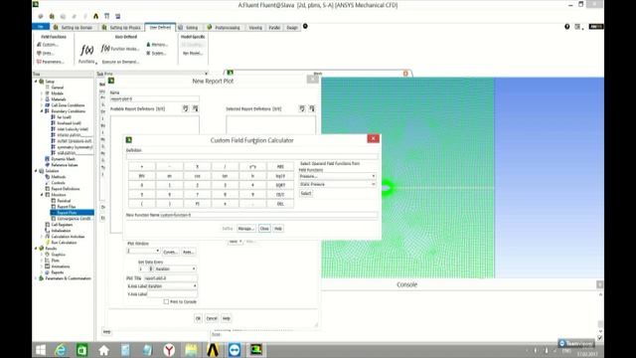The image size is (636, 358).
Task: Collapse the Setup tree node
Action: coord(36,82)
